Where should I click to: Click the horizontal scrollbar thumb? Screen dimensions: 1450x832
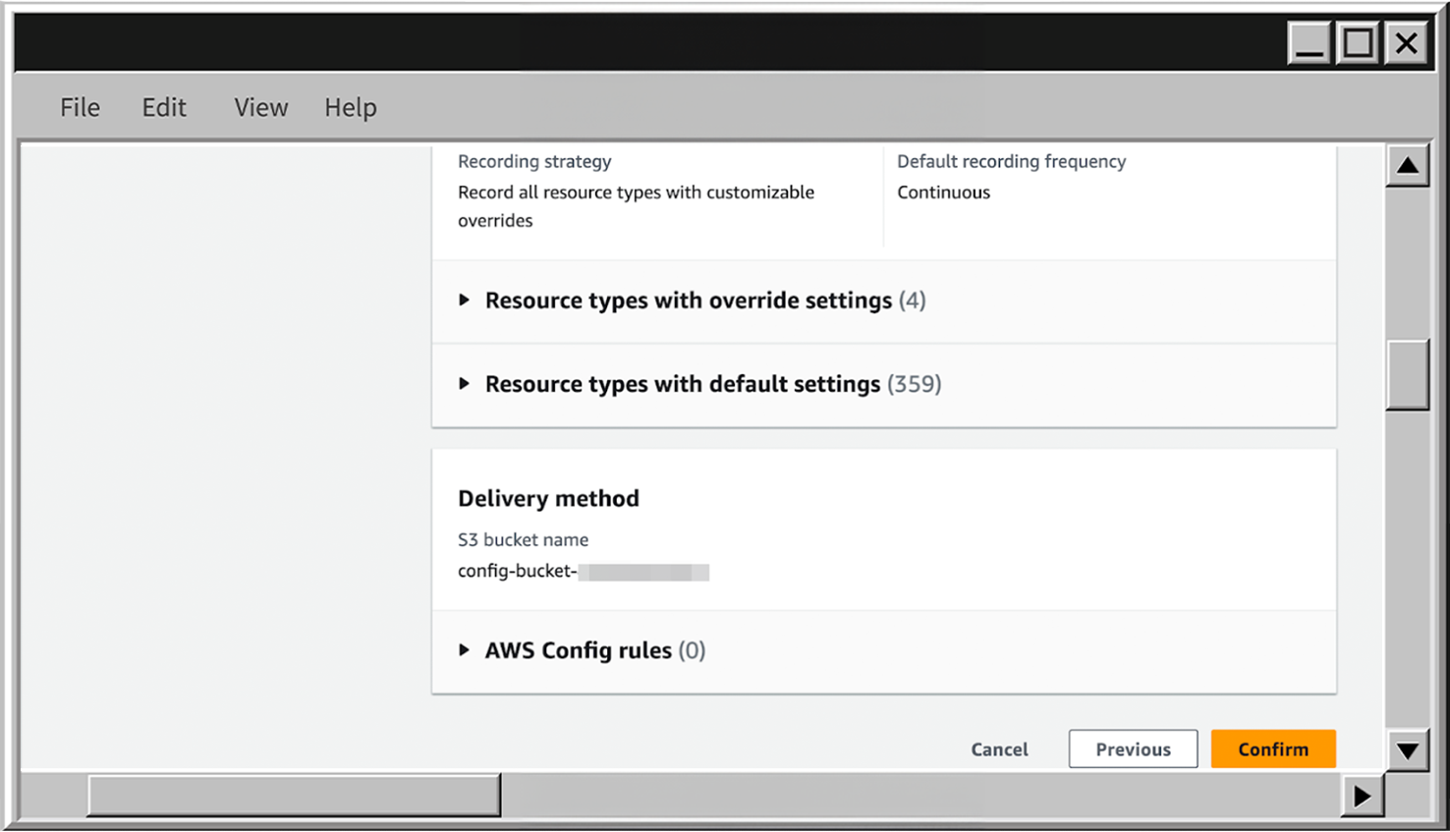[x=294, y=795]
